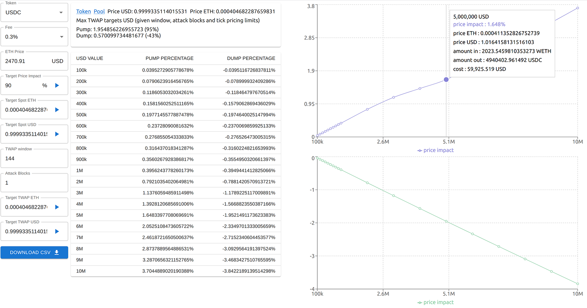Click the Download CSV button
The width and height of the screenshot is (587, 308).
pos(34,252)
